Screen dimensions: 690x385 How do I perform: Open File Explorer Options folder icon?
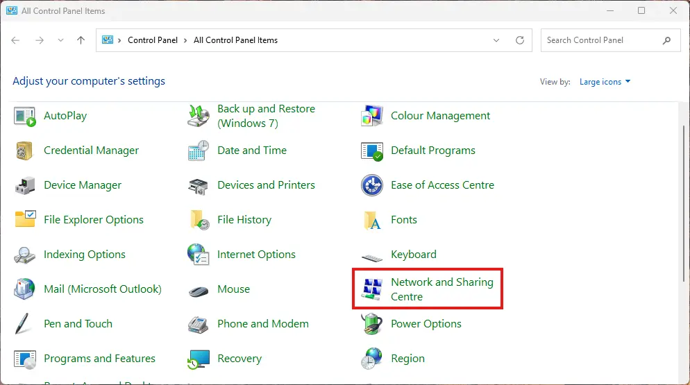[x=25, y=219]
